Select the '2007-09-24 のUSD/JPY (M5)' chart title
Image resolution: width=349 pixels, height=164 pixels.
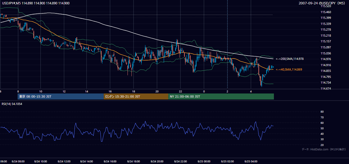[x=322, y=3]
